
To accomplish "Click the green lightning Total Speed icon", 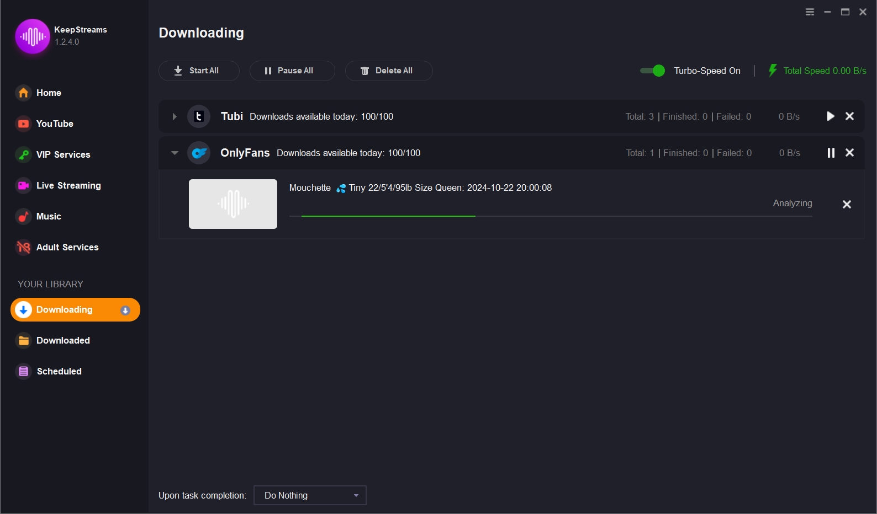I will click(773, 71).
